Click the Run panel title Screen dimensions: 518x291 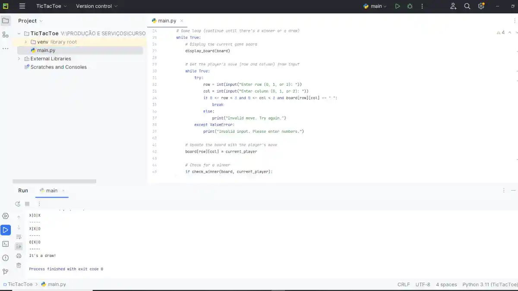pyautogui.click(x=23, y=191)
